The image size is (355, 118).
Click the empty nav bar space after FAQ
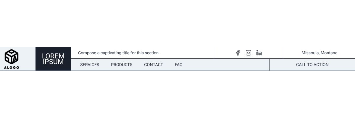225,65
